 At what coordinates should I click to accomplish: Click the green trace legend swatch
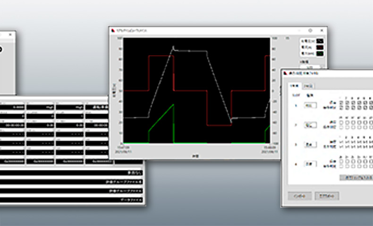pyautogui.click(x=320, y=54)
